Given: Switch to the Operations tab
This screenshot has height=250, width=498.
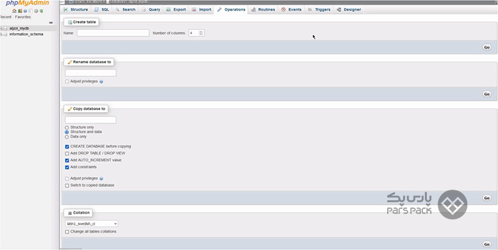Looking at the screenshot, I should (x=231, y=9).
